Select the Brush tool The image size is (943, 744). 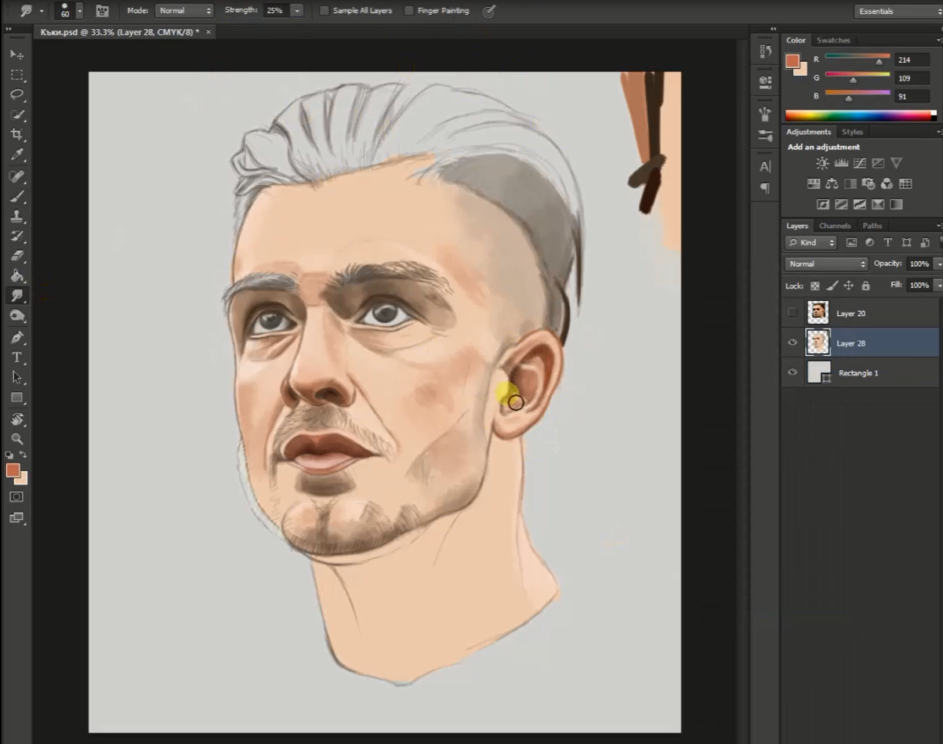16,196
